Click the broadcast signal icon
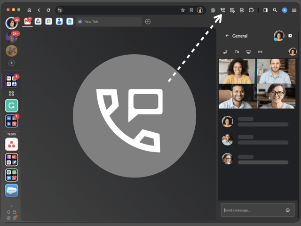The height and width of the screenshot is (226, 301). point(260,52)
